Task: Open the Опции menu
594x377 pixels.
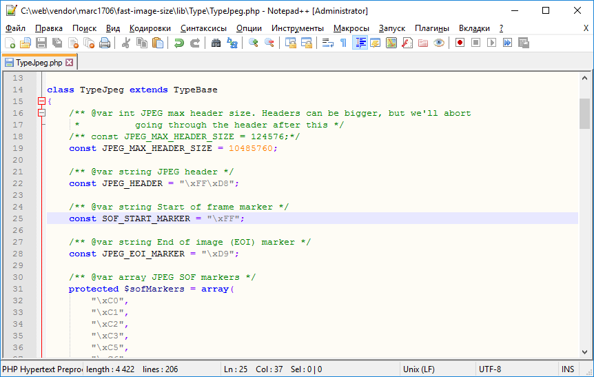Action: coord(249,28)
